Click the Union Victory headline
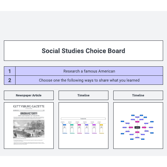 point(29,114)
